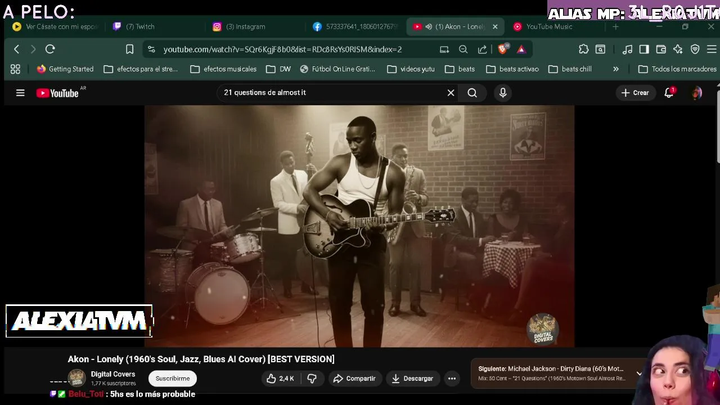Open the Fútbol OnLine Grati... bookmark
Screen dimensions: 720x405
tap(337, 69)
